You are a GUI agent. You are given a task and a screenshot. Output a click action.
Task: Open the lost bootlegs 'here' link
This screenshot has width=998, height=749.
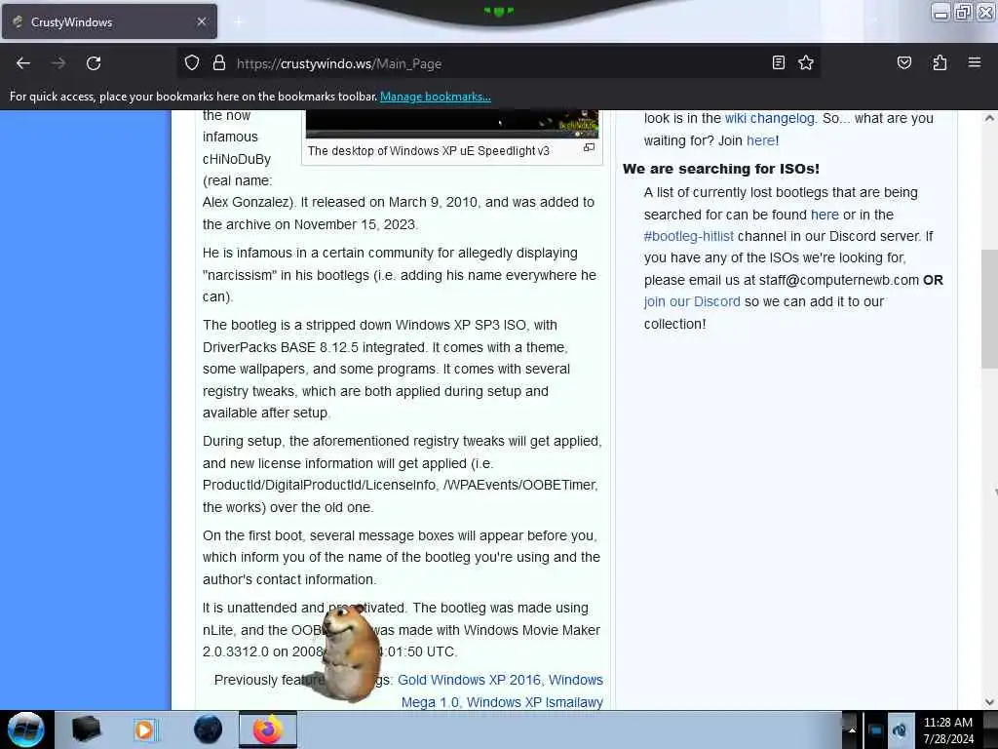(825, 215)
